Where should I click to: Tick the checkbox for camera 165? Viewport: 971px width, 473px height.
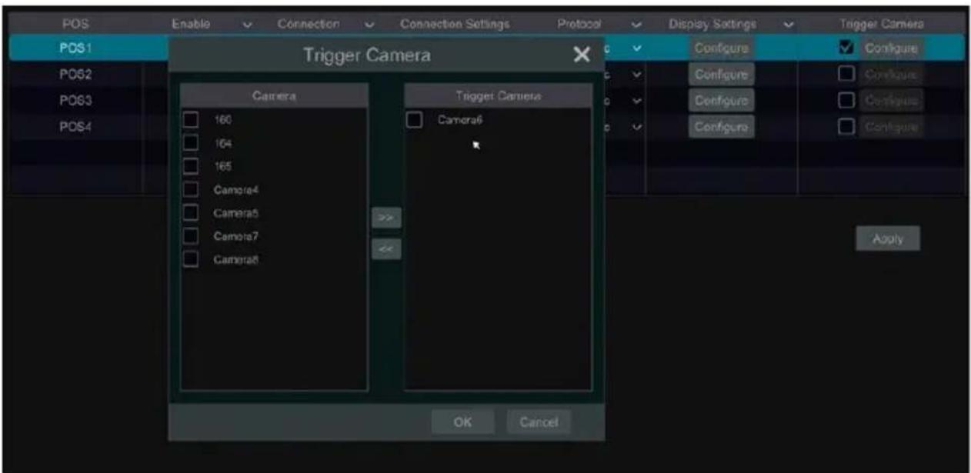pyautogui.click(x=192, y=166)
